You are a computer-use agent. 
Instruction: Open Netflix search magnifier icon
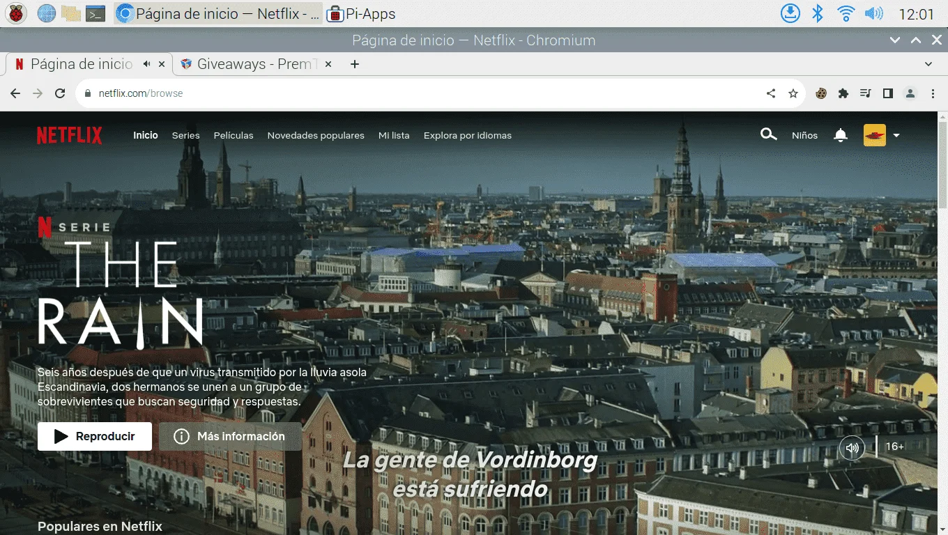tap(768, 134)
